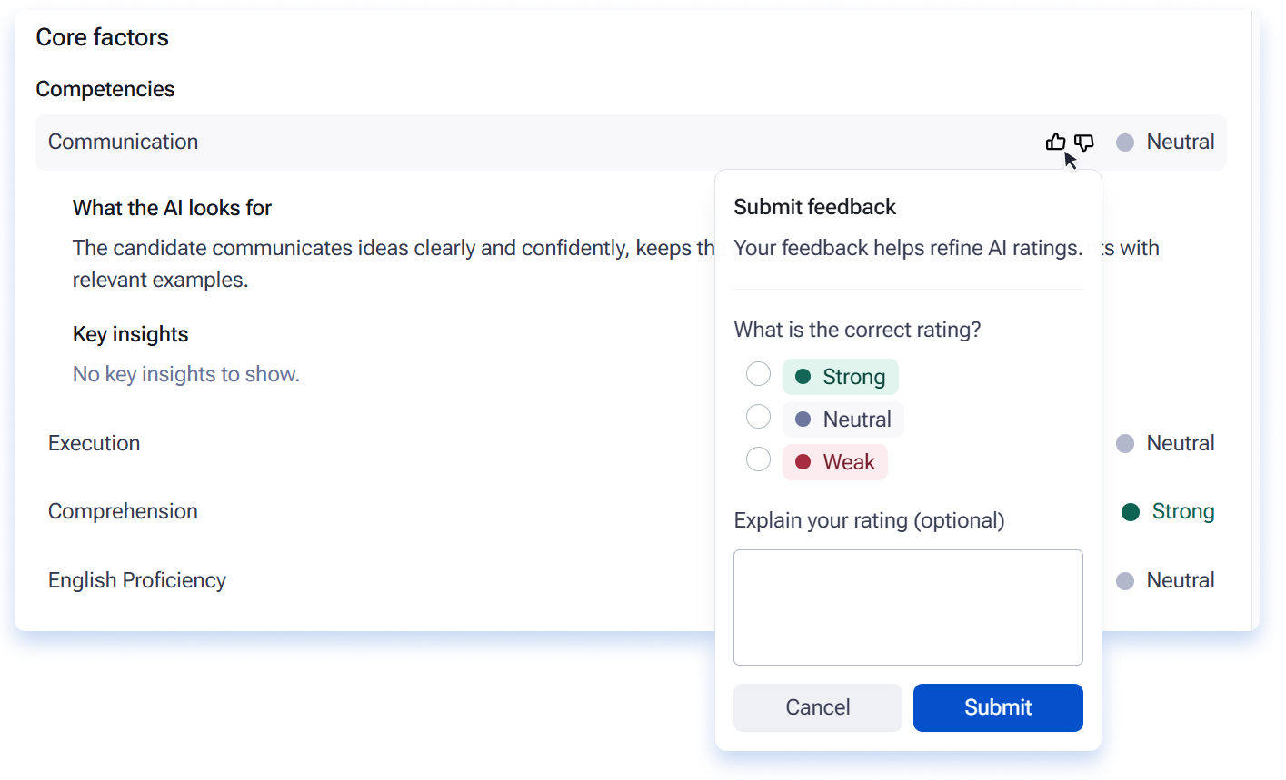Cancel the feedback popup
Viewport: 1286px width, 780px height.
pos(818,707)
